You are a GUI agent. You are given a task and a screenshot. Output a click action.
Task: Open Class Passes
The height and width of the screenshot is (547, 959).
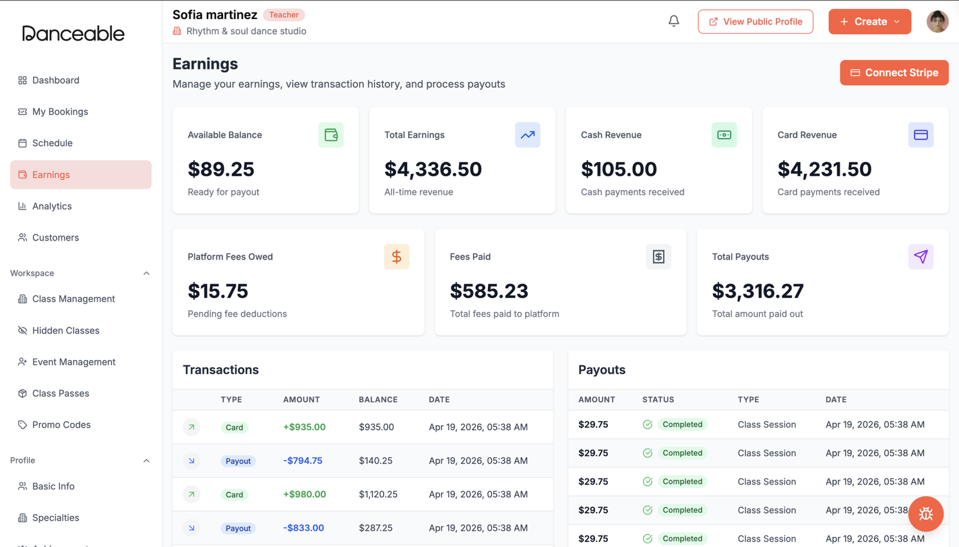point(80,393)
